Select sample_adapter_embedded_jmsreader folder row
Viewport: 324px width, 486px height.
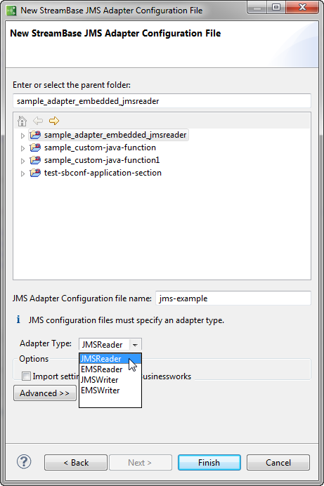click(108, 135)
